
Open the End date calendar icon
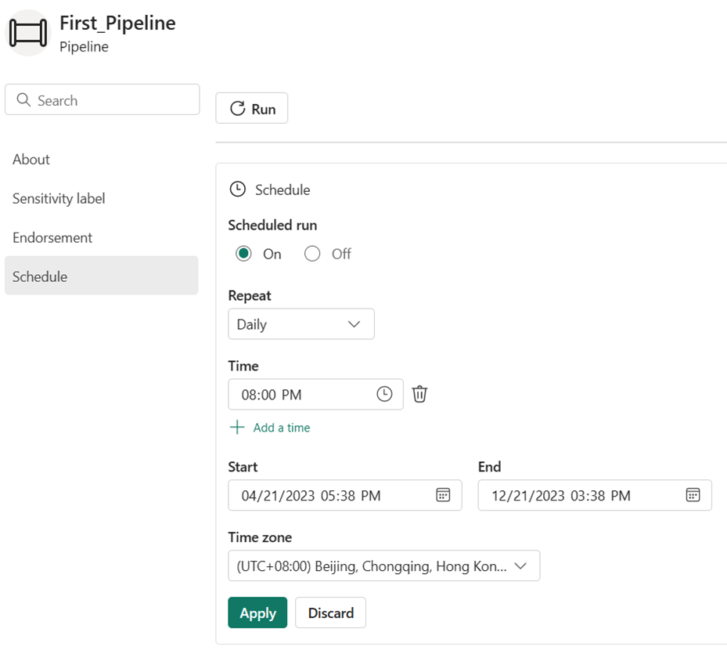tap(693, 495)
